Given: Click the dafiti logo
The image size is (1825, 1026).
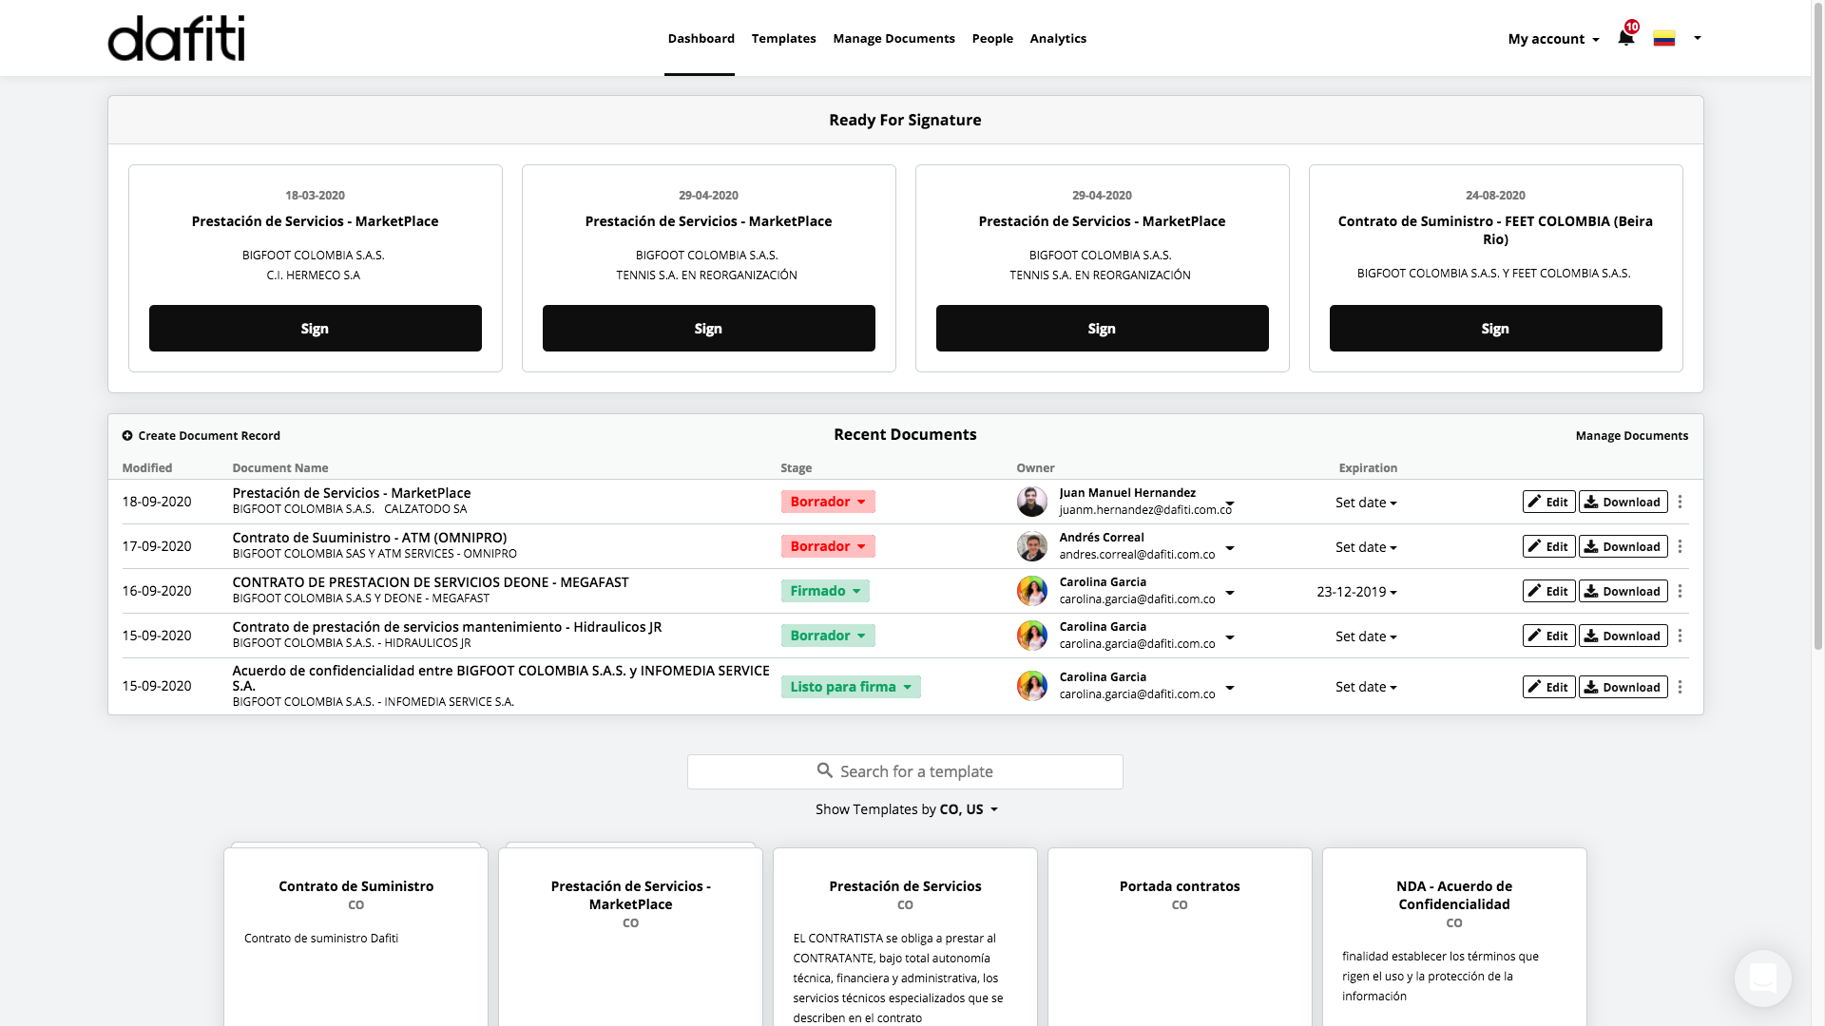Looking at the screenshot, I should click(x=176, y=38).
